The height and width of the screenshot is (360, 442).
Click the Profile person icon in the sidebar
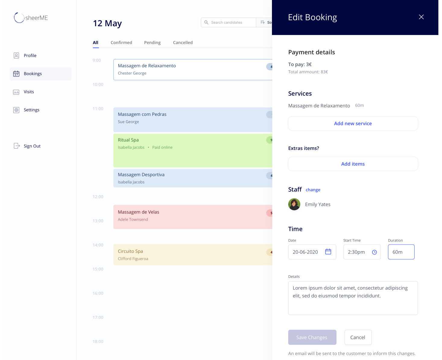[x=16, y=55]
